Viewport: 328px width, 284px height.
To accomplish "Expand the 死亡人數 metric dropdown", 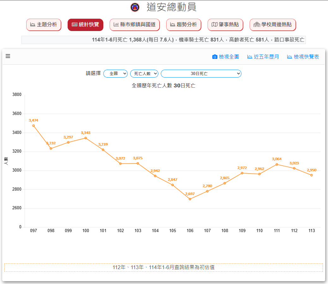I will [x=144, y=73].
